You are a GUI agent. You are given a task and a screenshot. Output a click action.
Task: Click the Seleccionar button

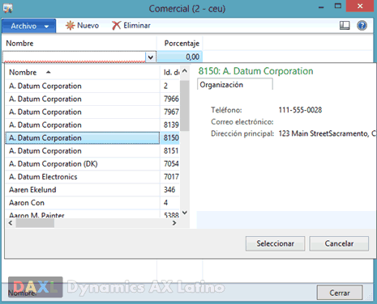[x=275, y=243]
